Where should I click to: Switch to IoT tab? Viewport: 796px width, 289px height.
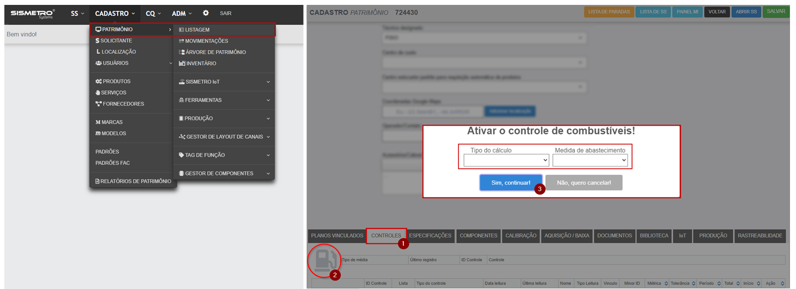coord(683,236)
